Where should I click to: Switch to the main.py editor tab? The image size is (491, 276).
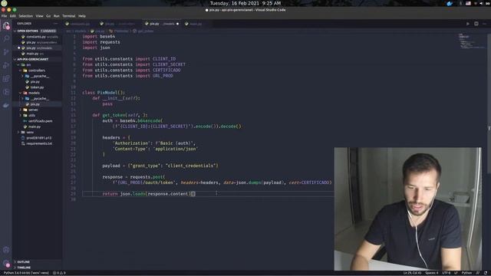(196, 24)
